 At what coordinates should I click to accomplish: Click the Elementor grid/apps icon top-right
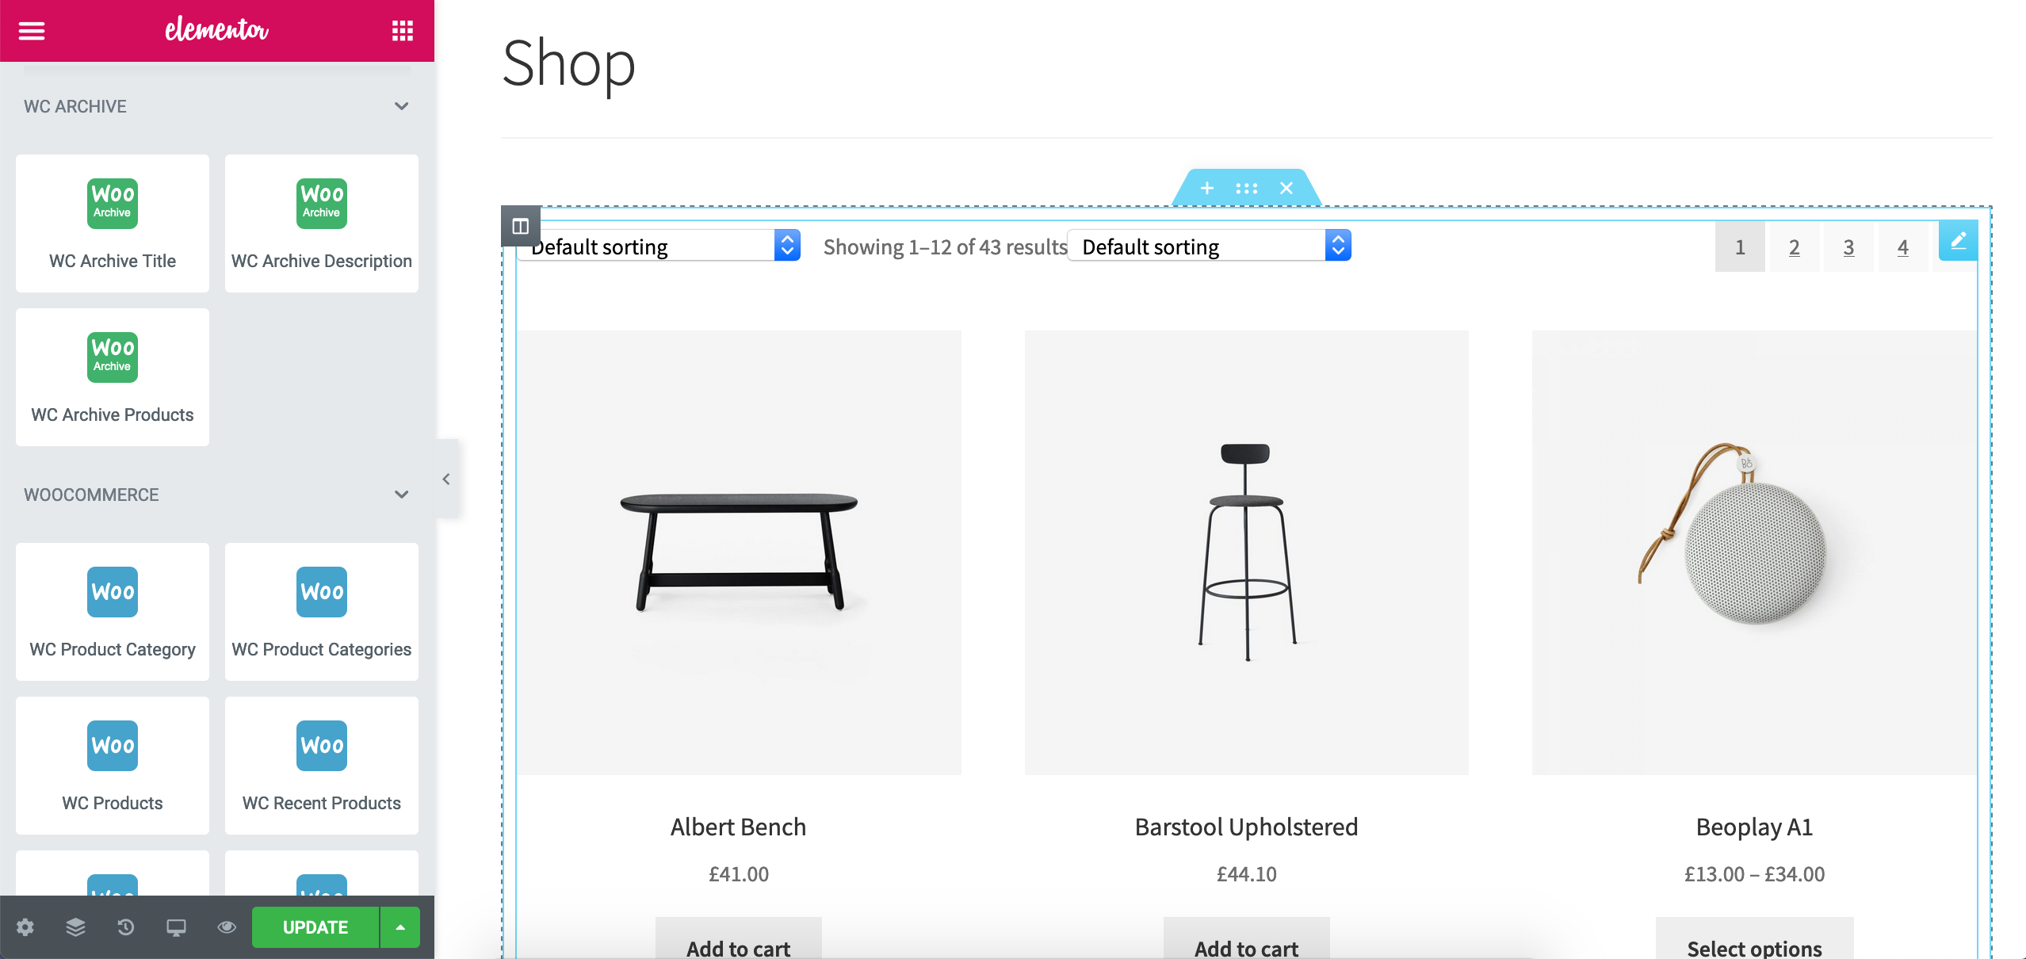click(x=402, y=32)
